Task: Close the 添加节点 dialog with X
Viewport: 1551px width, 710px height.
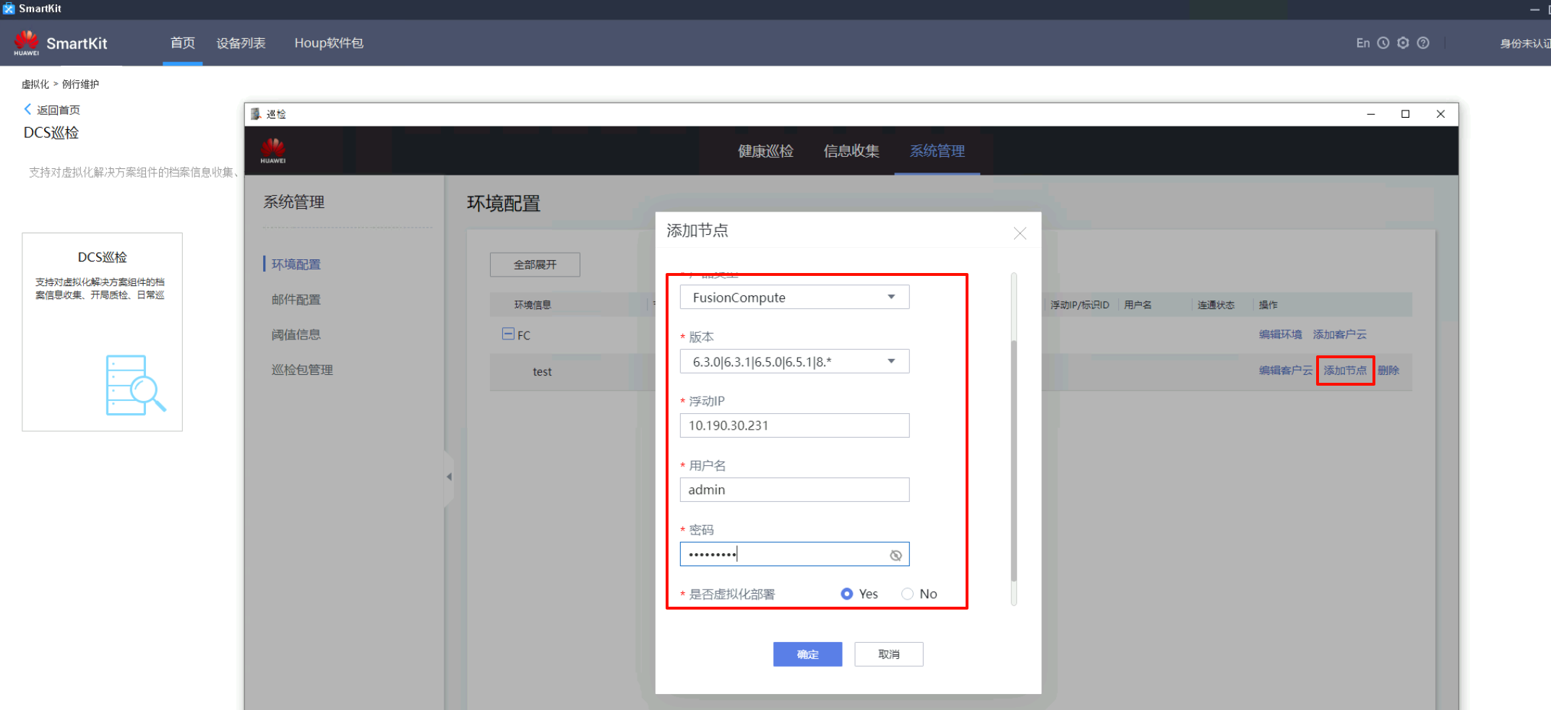Action: coord(1020,233)
